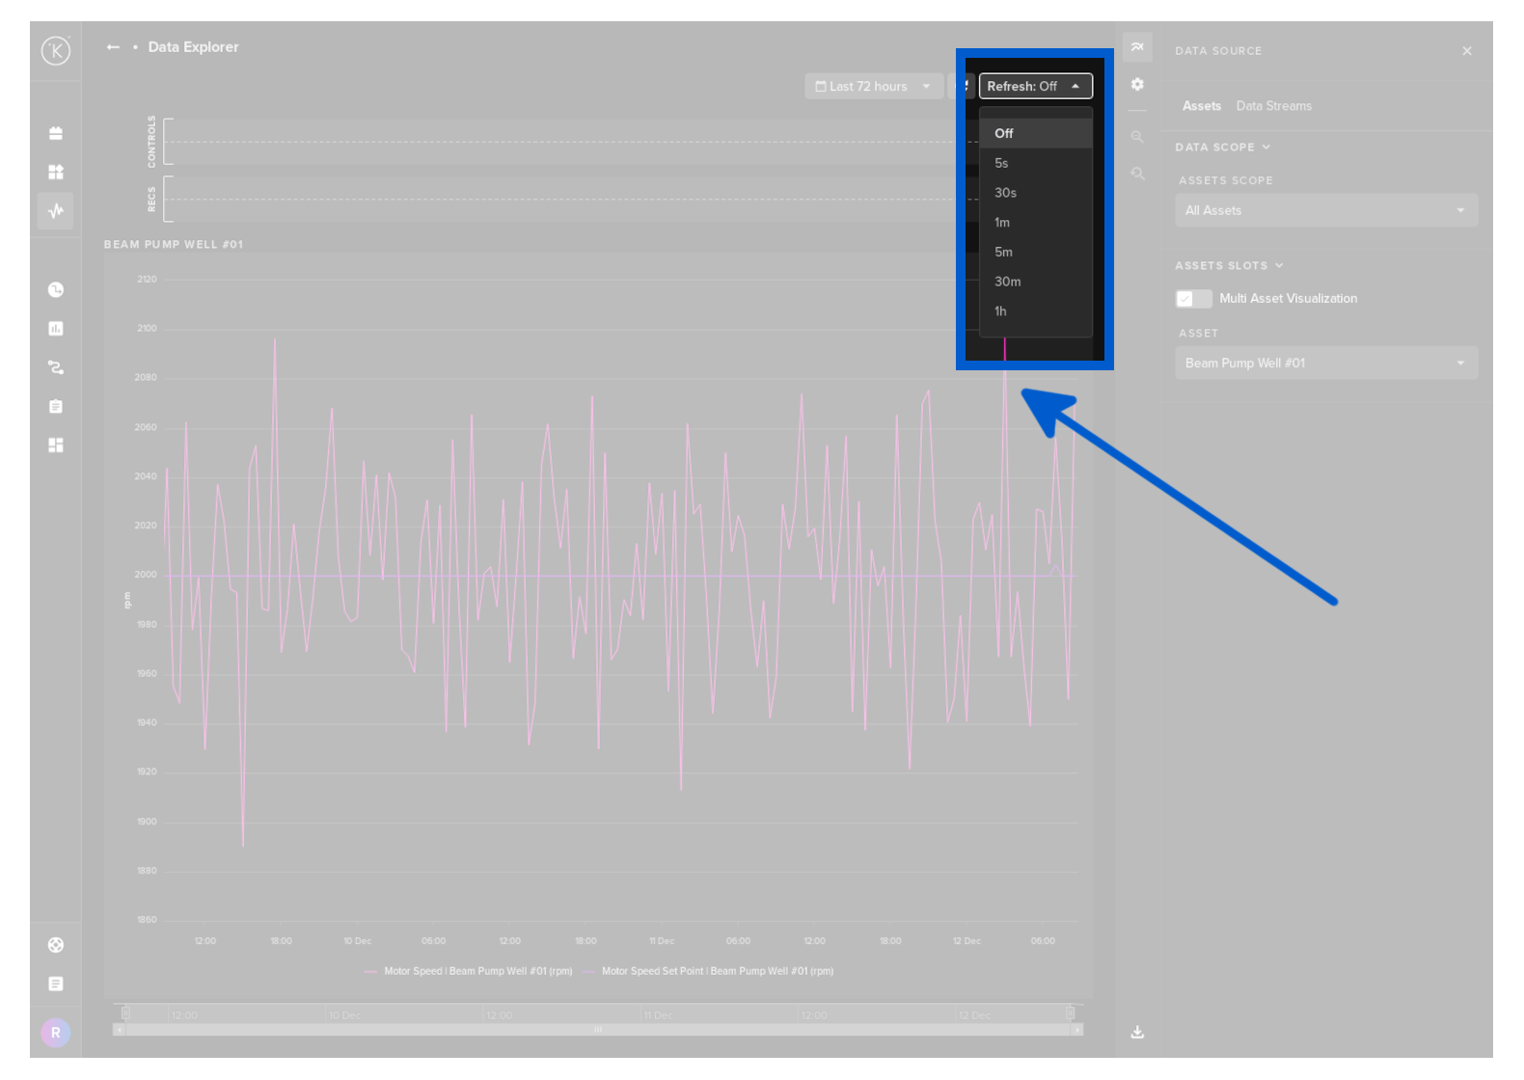This screenshot has width=1524, height=1080.
Task: Go back using the left arrow
Action: point(114,47)
